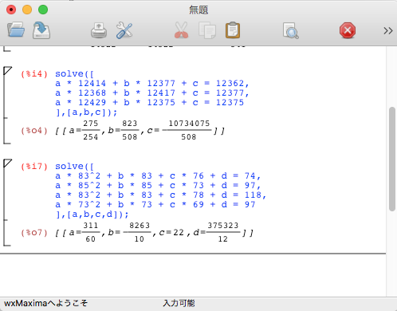
Task: Click the equation line ending in 118,
Action: tap(161, 195)
